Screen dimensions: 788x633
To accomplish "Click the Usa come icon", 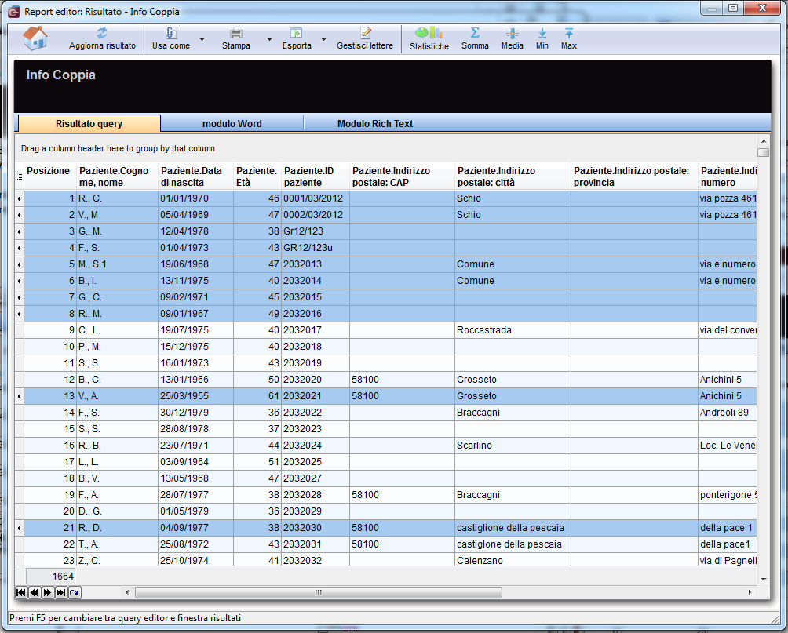I will point(171,33).
